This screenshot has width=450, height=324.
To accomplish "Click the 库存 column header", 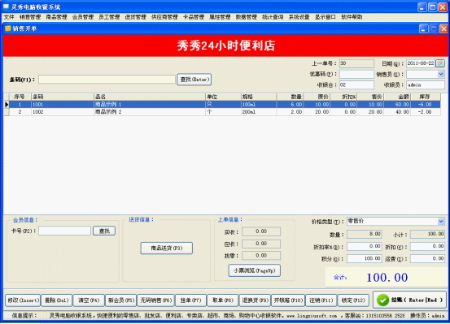I will click(426, 97).
